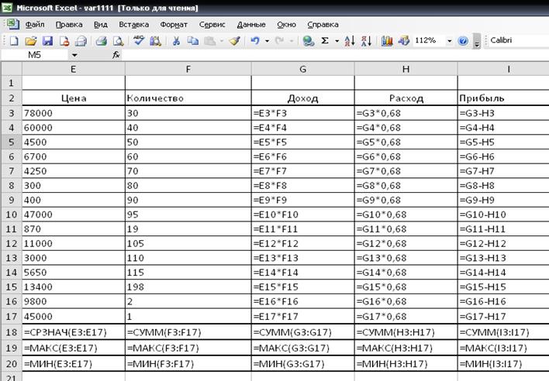Open a file with the folder icon

(30, 41)
